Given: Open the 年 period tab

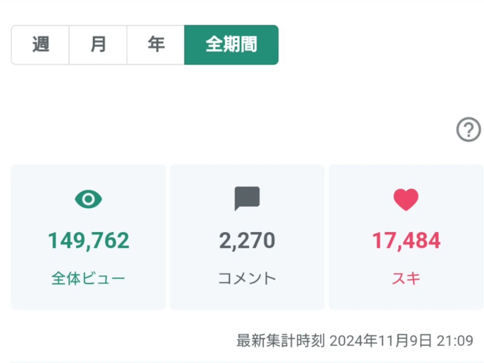Looking at the screenshot, I should click(x=156, y=45).
